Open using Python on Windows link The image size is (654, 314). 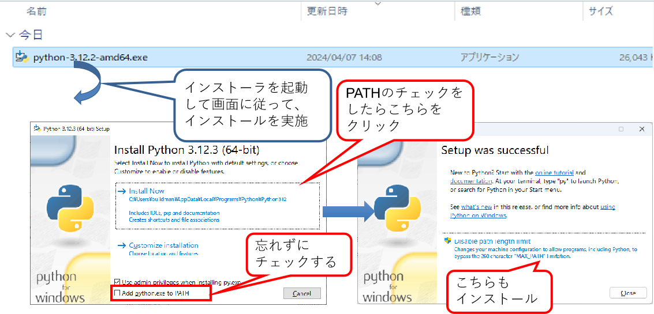tap(479, 215)
